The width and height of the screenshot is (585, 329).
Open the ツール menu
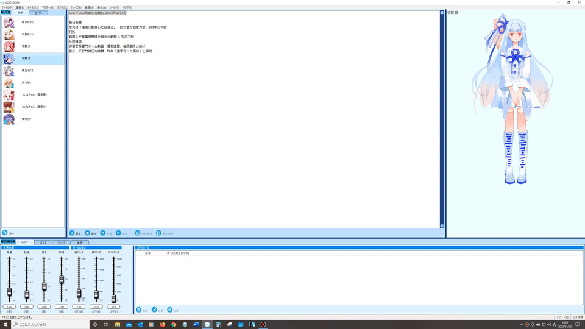click(x=114, y=7)
